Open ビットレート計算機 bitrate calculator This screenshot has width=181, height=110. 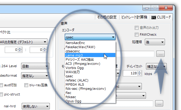click(134, 17)
